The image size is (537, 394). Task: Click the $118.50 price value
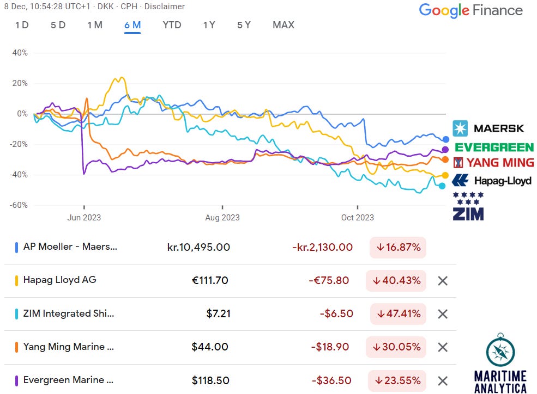pos(210,381)
